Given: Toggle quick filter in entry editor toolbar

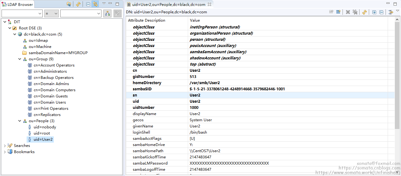Looking at the screenshot, I should pos(390,12).
